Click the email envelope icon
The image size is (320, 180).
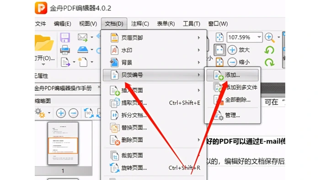click(83, 37)
